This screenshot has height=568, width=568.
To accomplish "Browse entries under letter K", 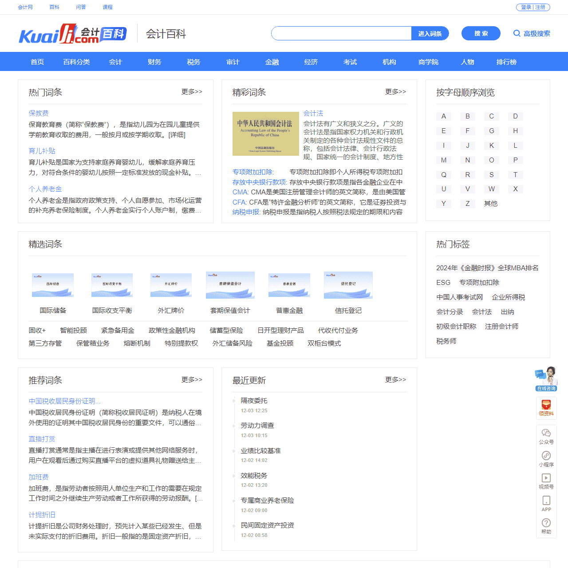I will pos(491,146).
